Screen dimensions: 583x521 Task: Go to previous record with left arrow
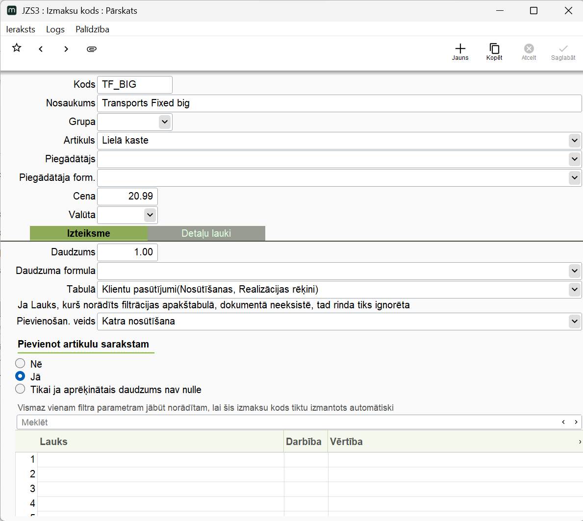click(41, 49)
